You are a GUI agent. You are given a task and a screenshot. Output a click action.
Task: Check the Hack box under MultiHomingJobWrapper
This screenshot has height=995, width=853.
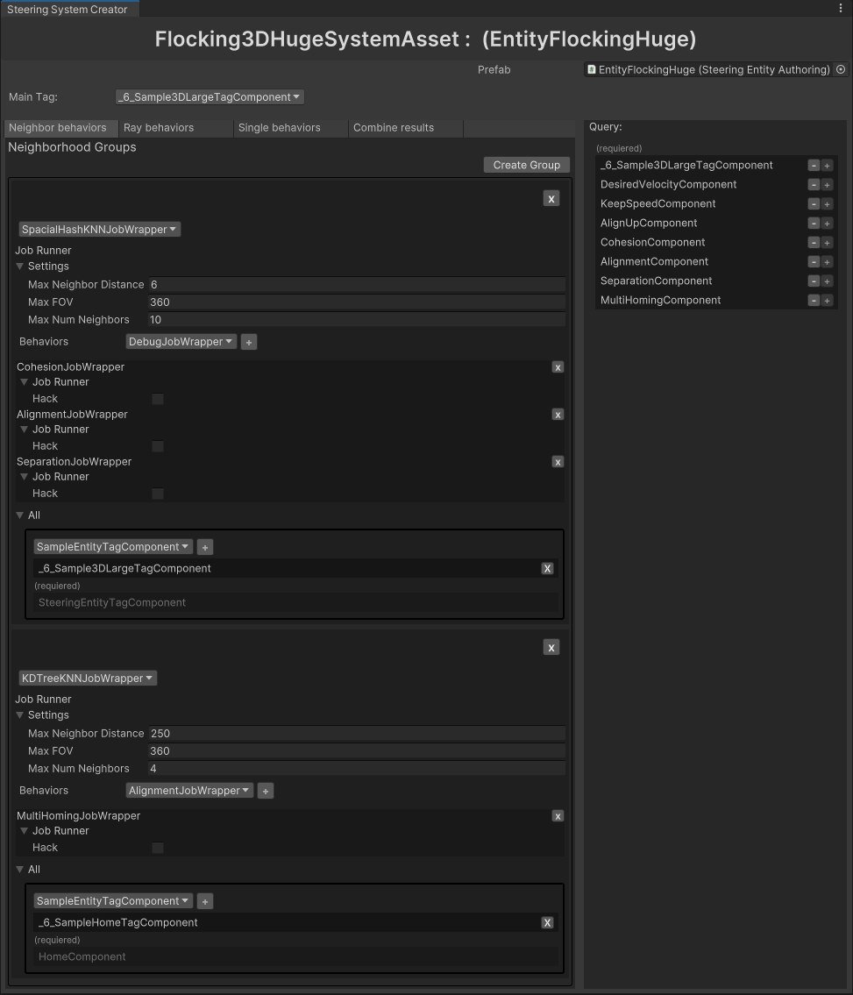[x=158, y=848]
